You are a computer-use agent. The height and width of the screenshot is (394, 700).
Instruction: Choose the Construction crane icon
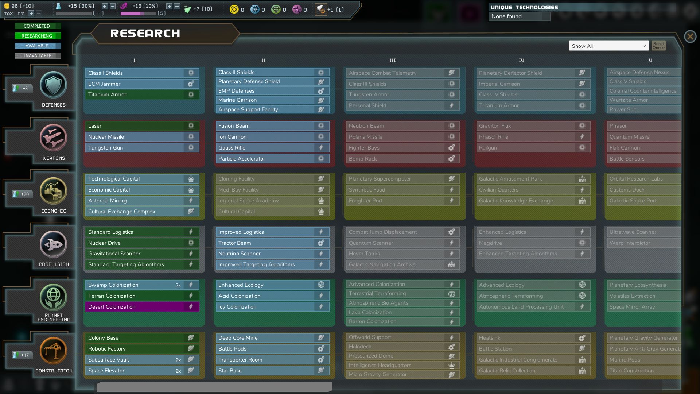click(53, 351)
